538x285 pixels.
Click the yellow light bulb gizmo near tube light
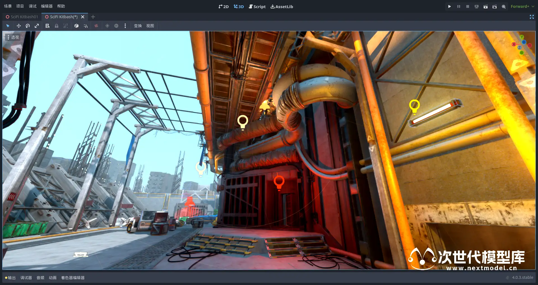click(414, 106)
